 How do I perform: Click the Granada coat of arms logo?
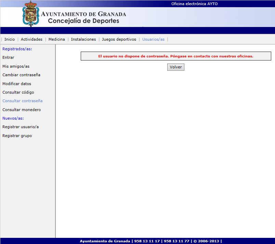click(31, 14)
